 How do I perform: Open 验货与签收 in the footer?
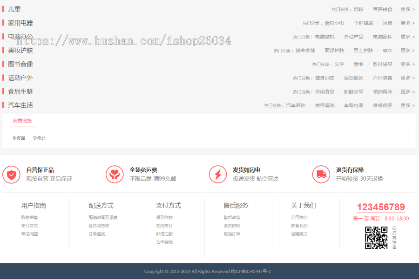click(99, 226)
